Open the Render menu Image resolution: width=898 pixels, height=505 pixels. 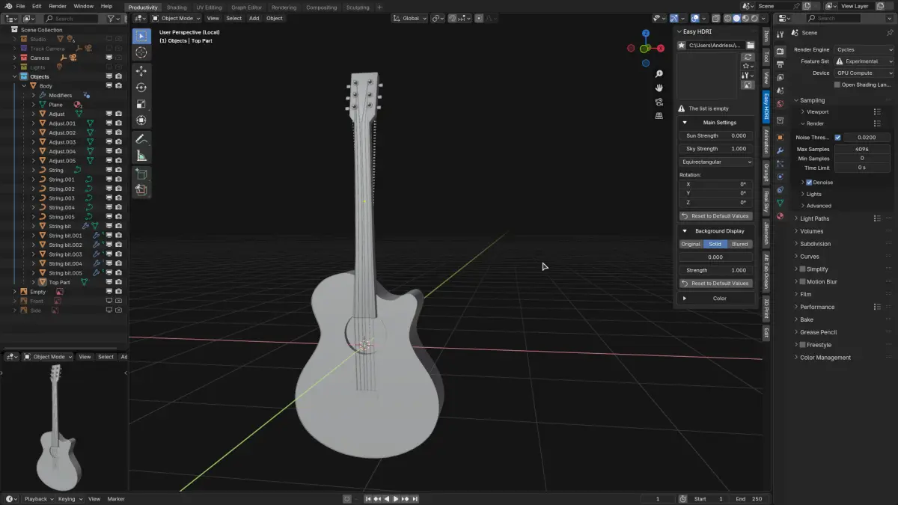(58, 6)
